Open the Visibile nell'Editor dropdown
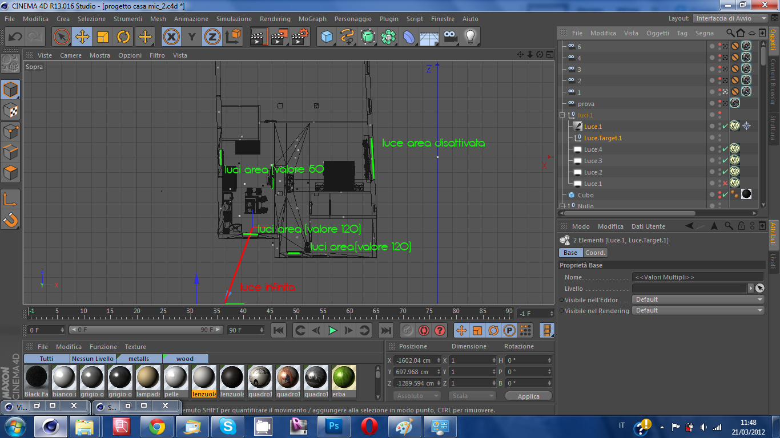This screenshot has width=780, height=438. (698, 299)
